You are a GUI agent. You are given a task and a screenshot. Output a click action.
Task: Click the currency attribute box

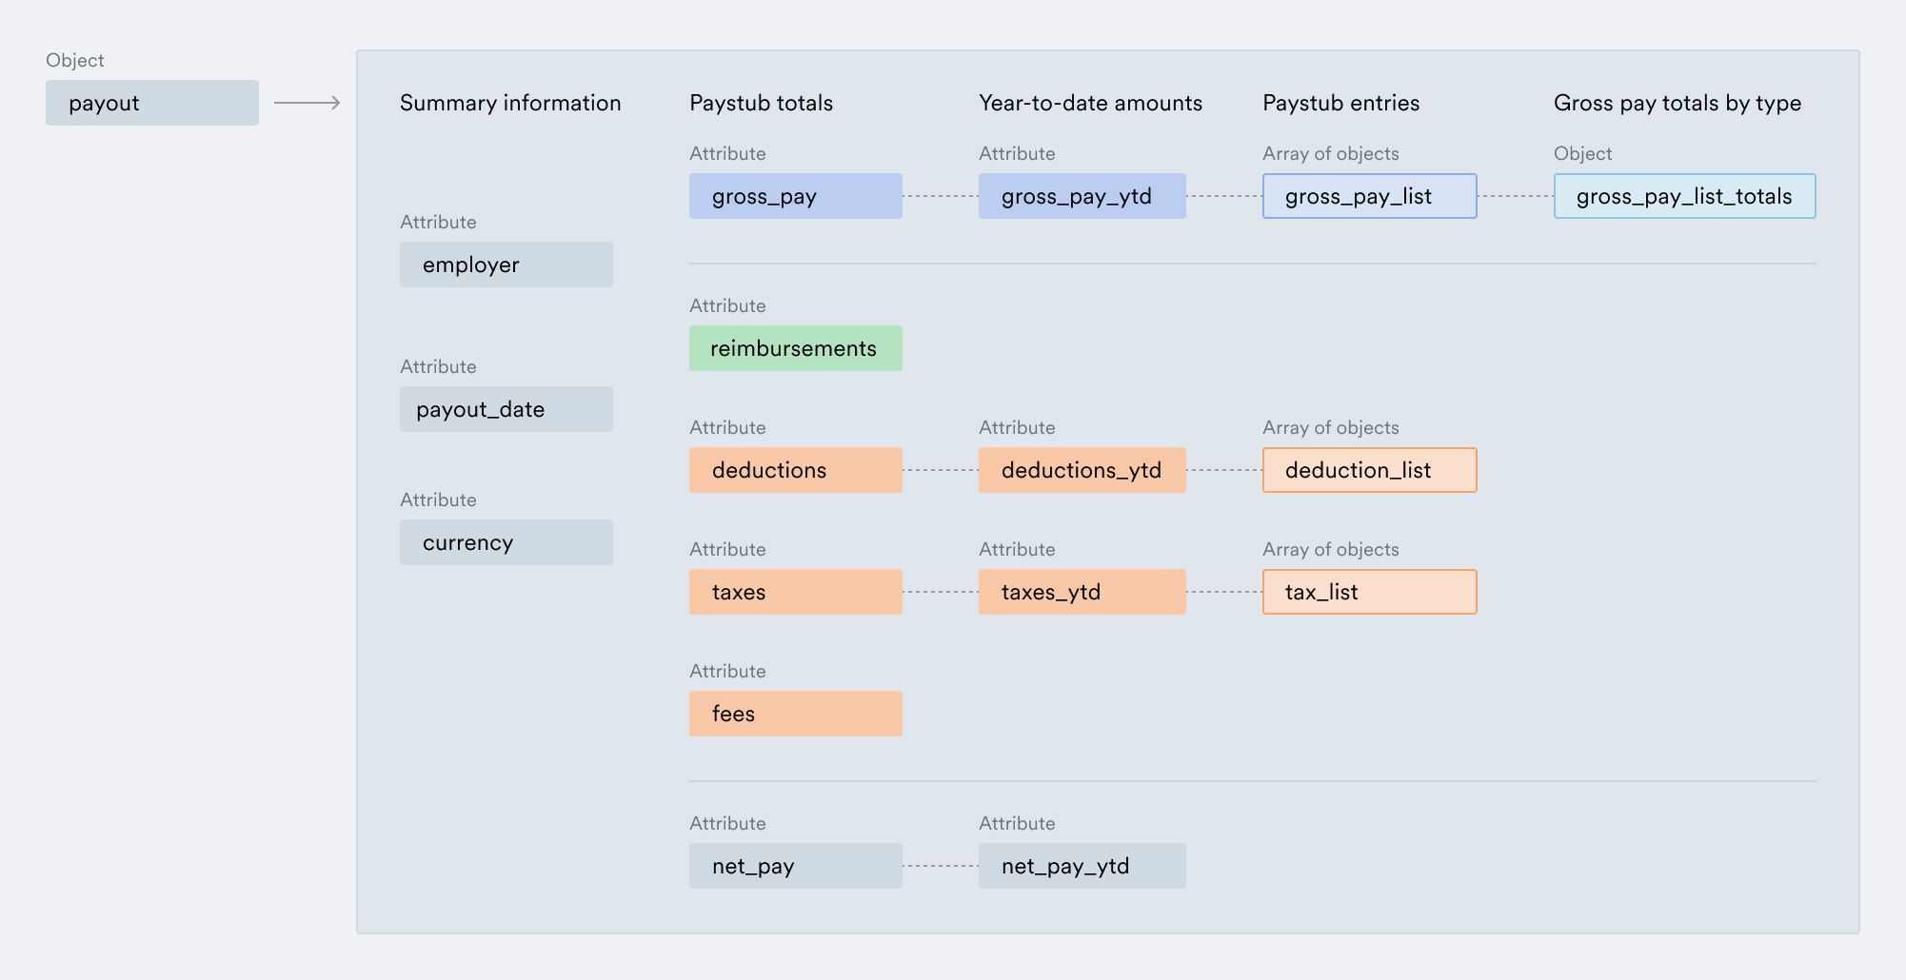[x=506, y=542]
